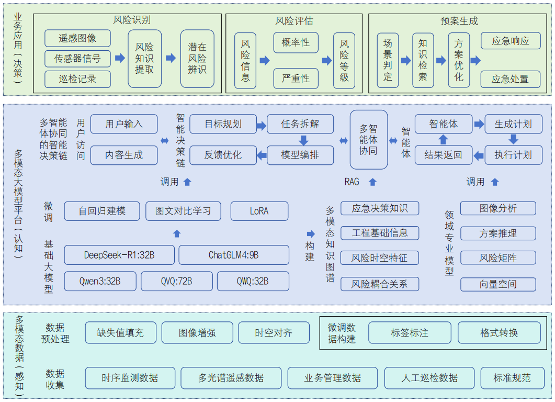
Task: Select the 时序监测数据 box
Action: tap(130, 378)
